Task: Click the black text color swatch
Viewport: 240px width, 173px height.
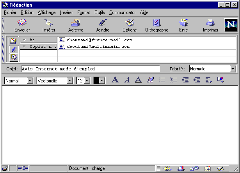Action: [96, 80]
